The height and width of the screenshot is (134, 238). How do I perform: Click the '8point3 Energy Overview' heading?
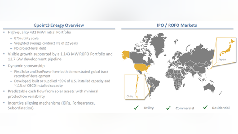[59, 25]
